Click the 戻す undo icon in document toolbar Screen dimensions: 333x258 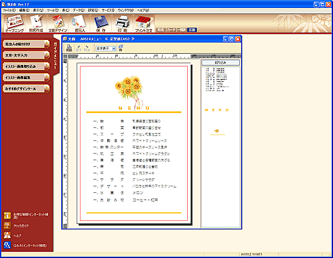pos(79,48)
